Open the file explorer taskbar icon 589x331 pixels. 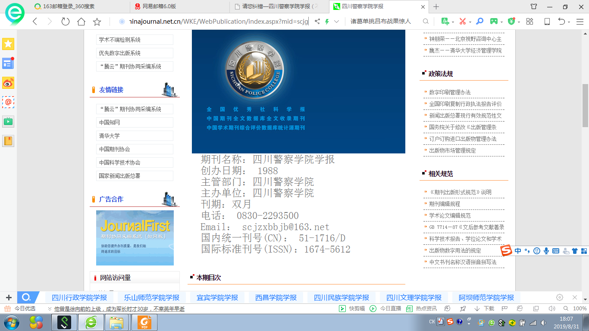click(x=116, y=322)
